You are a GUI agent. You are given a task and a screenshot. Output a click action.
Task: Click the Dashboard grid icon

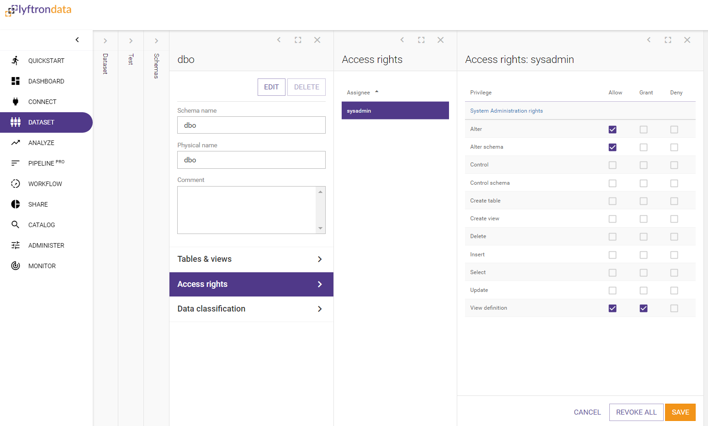[16, 81]
